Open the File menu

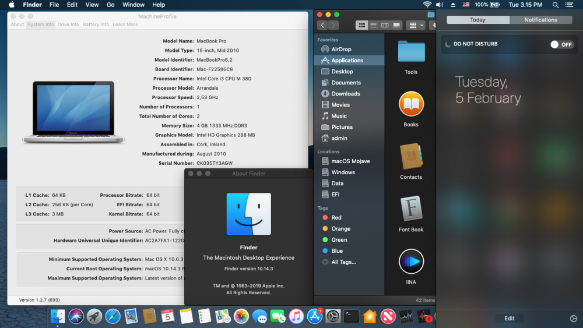coord(54,5)
